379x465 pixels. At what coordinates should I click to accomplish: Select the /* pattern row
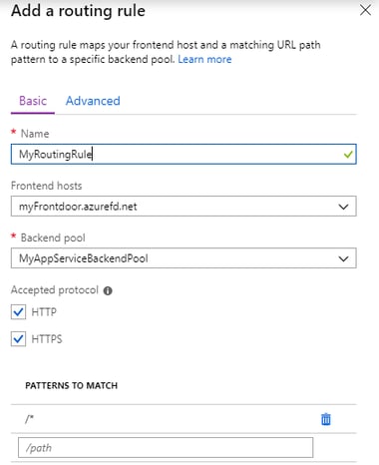click(184, 419)
